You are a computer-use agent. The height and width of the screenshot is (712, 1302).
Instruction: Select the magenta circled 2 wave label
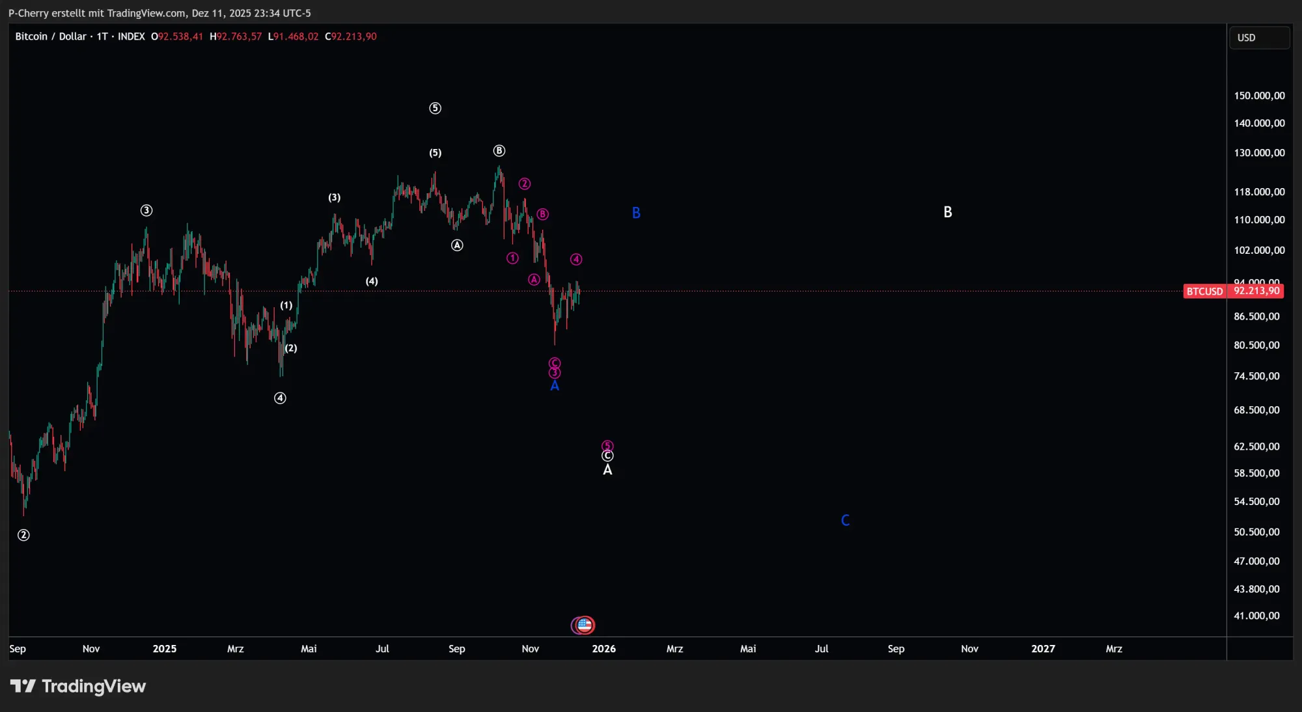[x=524, y=184]
